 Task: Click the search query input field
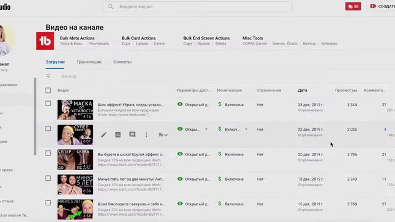click(197, 7)
